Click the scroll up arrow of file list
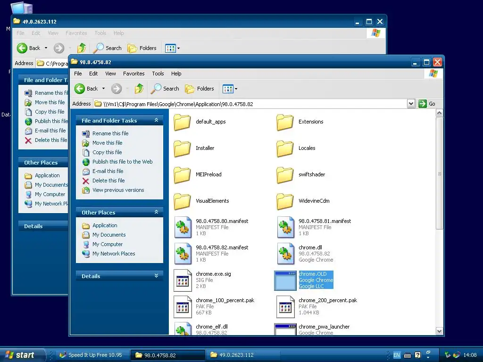 [439, 113]
